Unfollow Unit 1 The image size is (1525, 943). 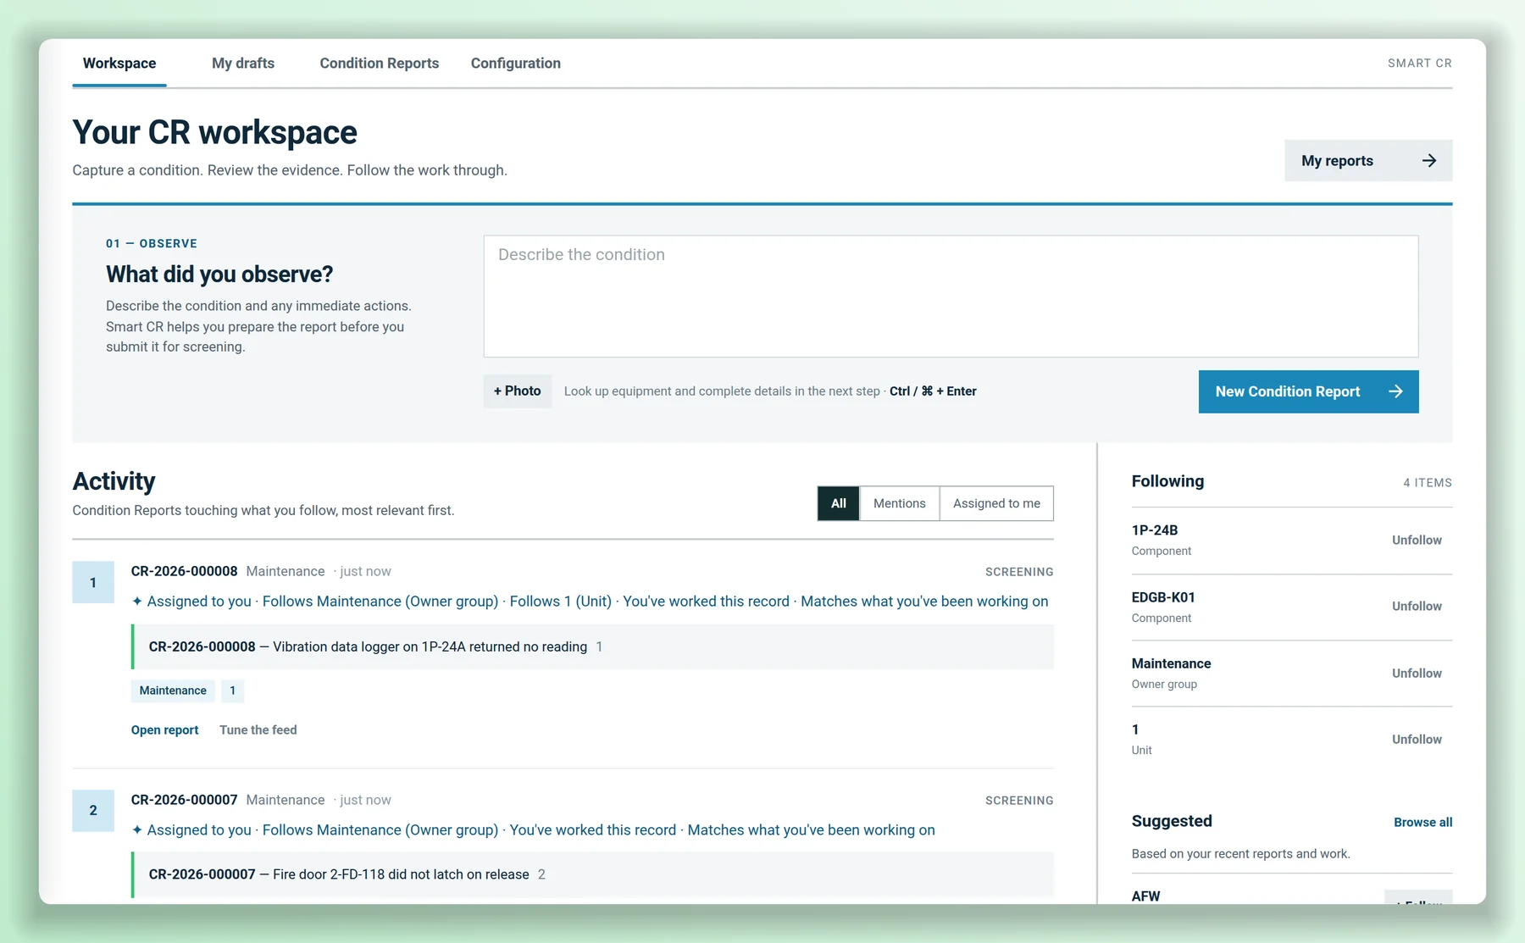pyautogui.click(x=1417, y=740)
